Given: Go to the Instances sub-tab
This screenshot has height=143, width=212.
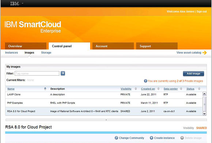Looking at the screenshot, I should (11, 53).
